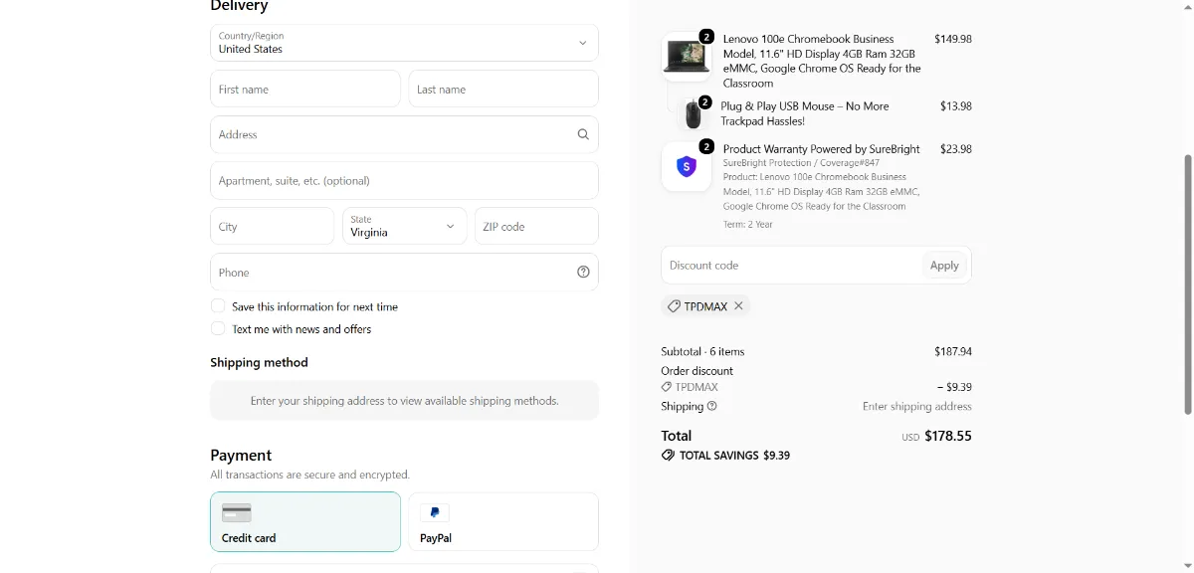Viewport: 1194px width, 573px height.
Task: Open the Country/Region dropdown
Action: pyautogui.click(x=404, y=43)
